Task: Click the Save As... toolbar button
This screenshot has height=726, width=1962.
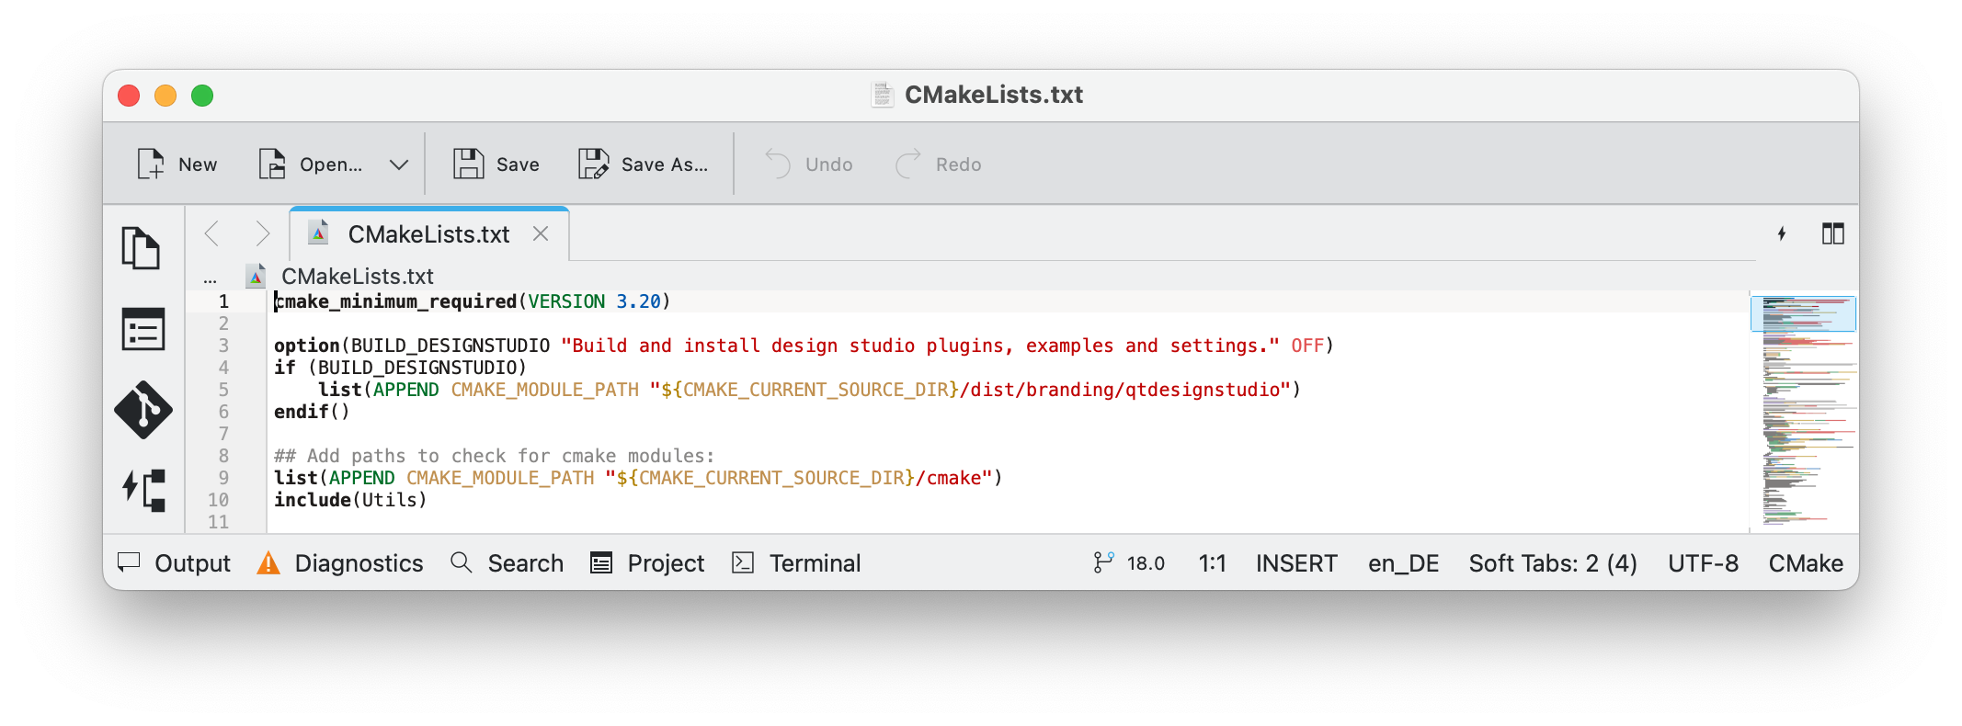Action: point(644,164)
